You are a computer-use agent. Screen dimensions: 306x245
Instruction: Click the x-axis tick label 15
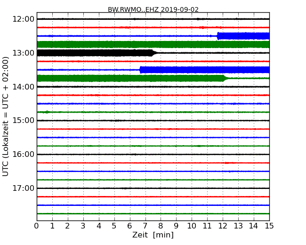pyautogui.click(x=269, y=226)
